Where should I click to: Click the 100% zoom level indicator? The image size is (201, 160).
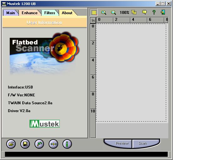click(x=124, y=13)
